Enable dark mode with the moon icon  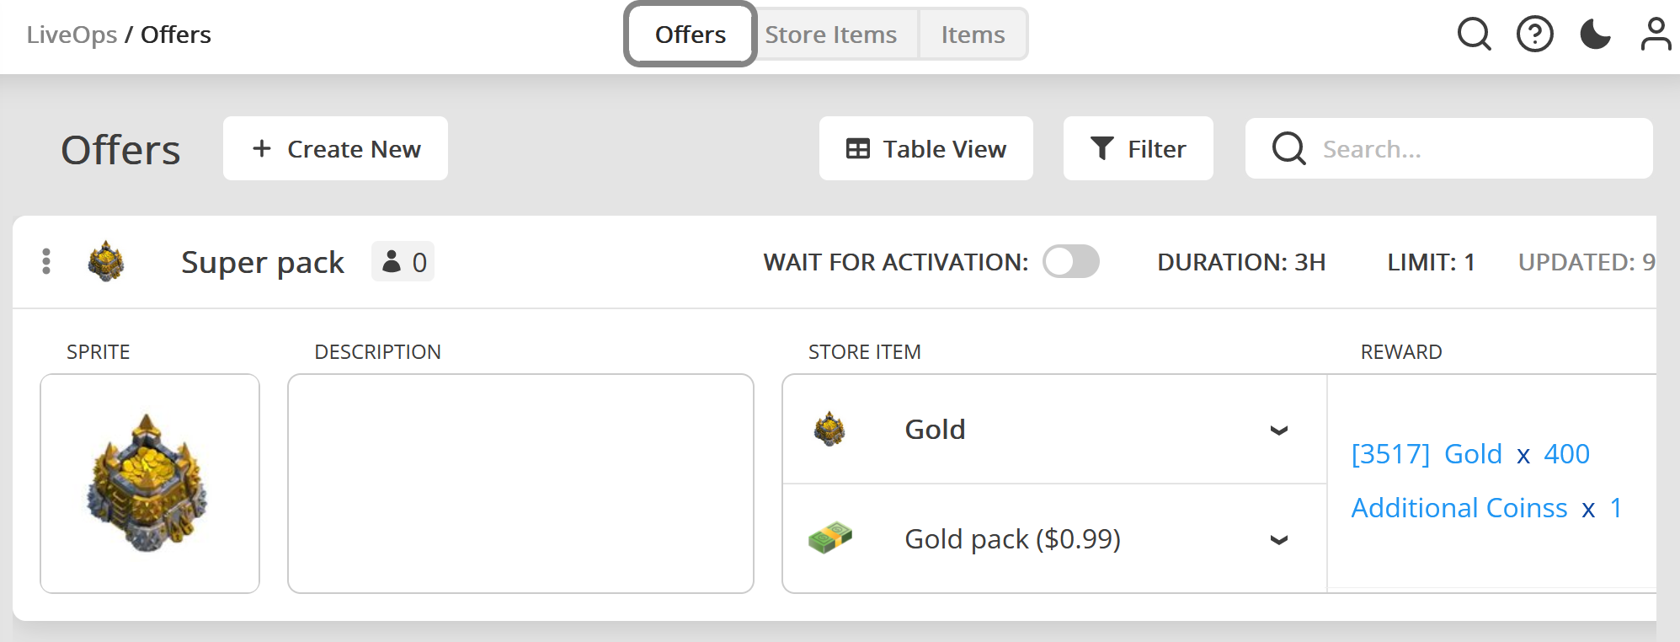click(x=1596, y=34)
